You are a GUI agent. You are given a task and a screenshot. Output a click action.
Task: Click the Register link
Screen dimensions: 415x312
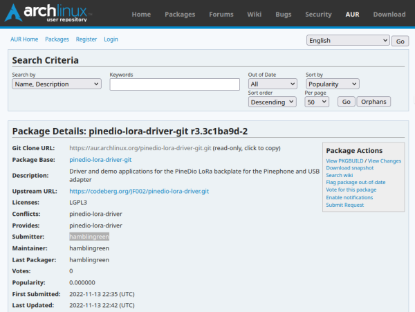coord(86,39)
